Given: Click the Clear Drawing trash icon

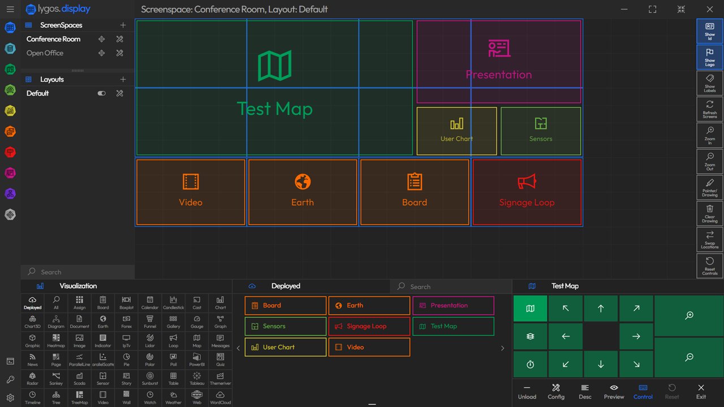Looking at the screenshot, I should pos(709,213).
